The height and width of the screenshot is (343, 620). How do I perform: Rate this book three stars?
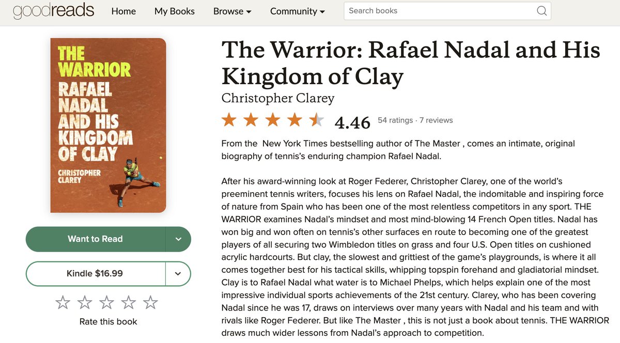(x=107, y=302)
